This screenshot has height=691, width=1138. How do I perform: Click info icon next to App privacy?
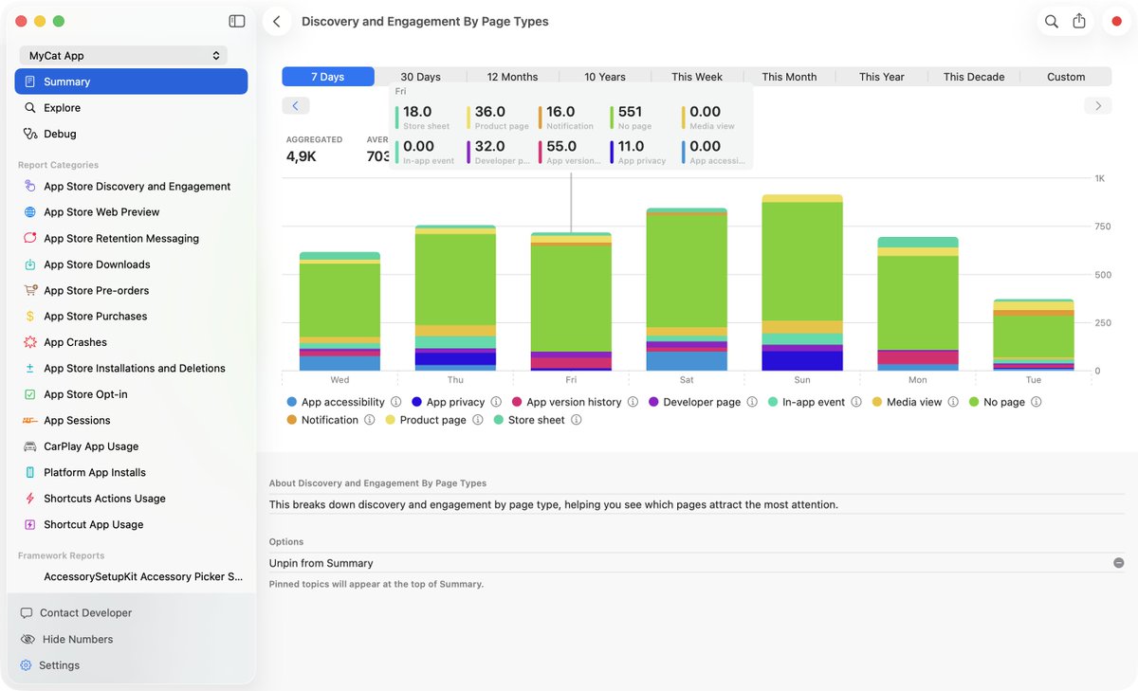(496, 402)
